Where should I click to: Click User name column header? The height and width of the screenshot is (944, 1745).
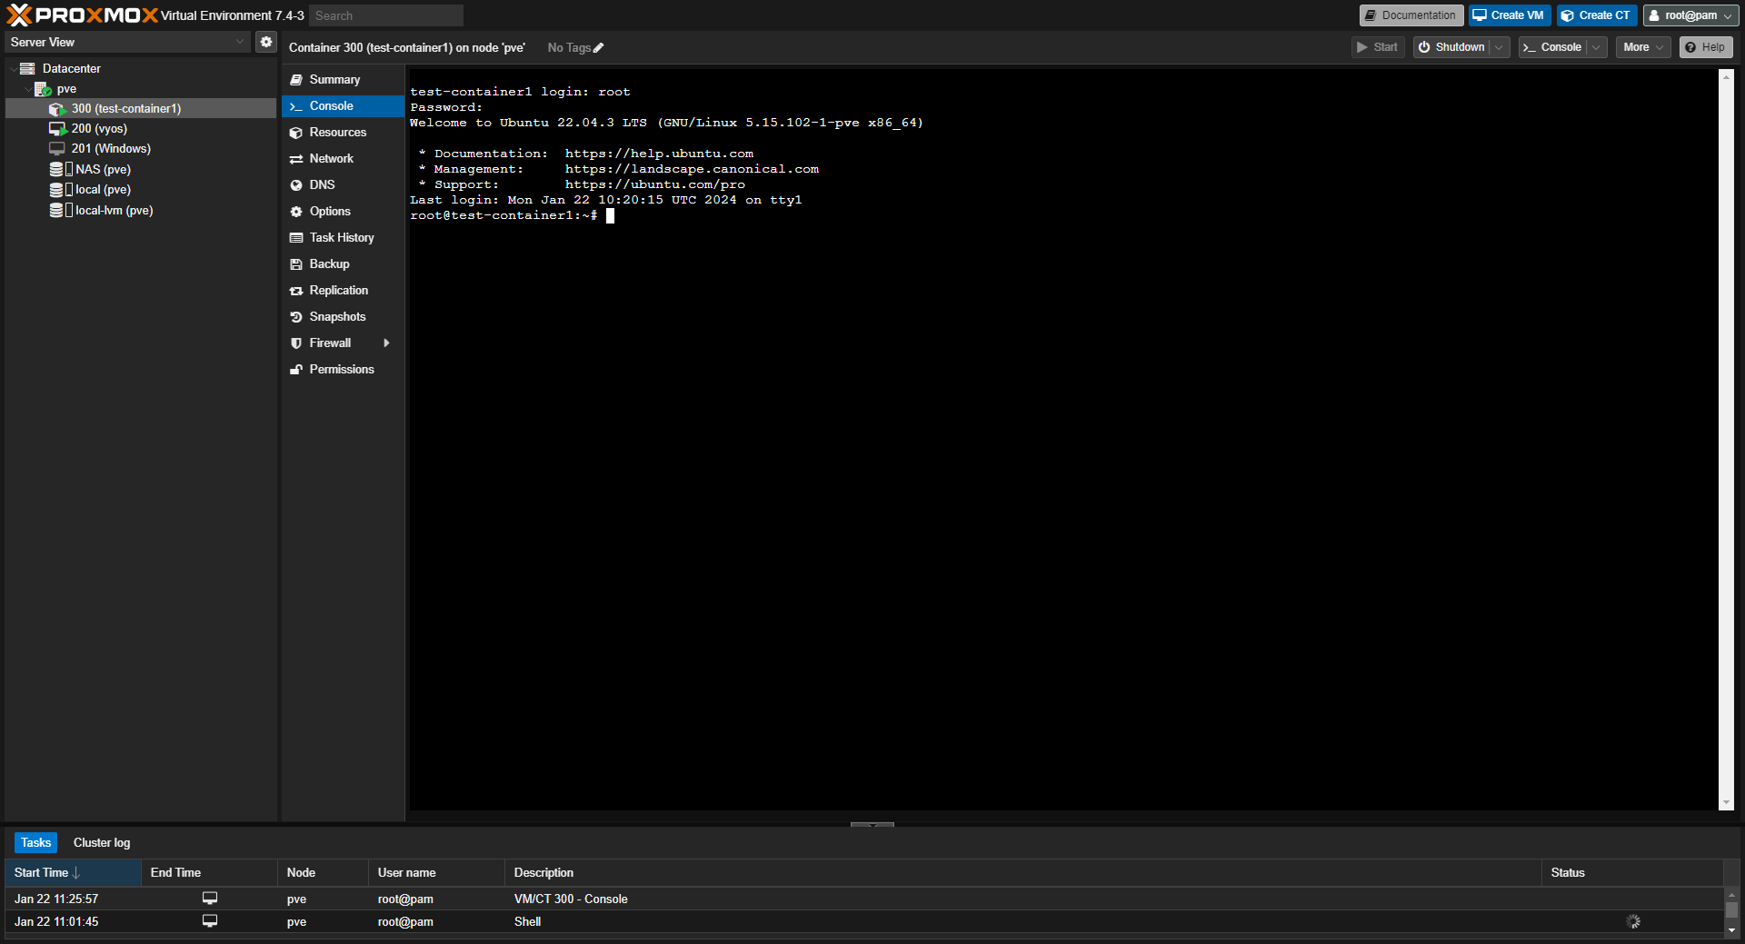(436, 872)
